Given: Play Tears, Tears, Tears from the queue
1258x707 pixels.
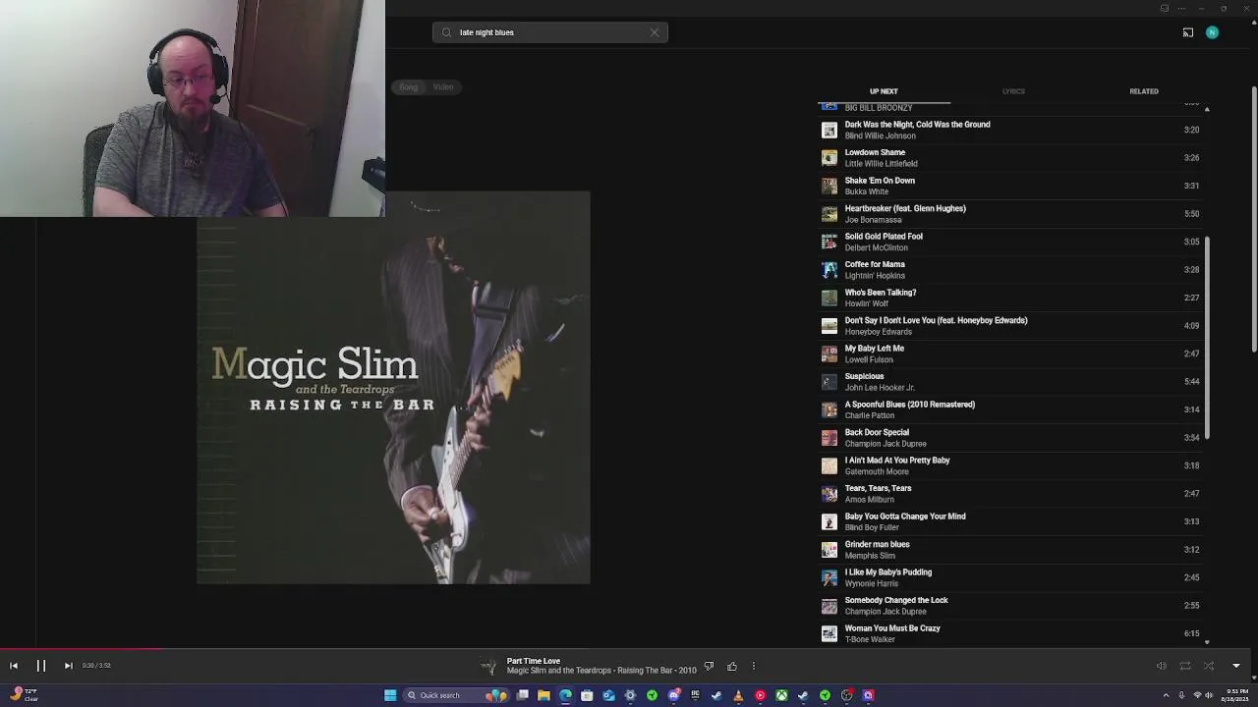Looking at the screenshot, I should 1010,494.
